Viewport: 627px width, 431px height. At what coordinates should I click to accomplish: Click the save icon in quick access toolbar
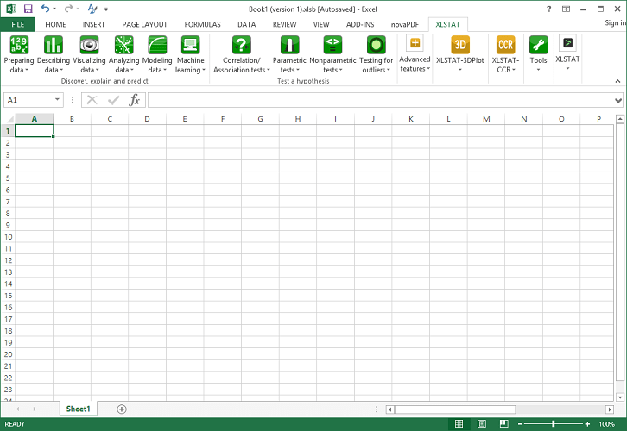(28, 8)
